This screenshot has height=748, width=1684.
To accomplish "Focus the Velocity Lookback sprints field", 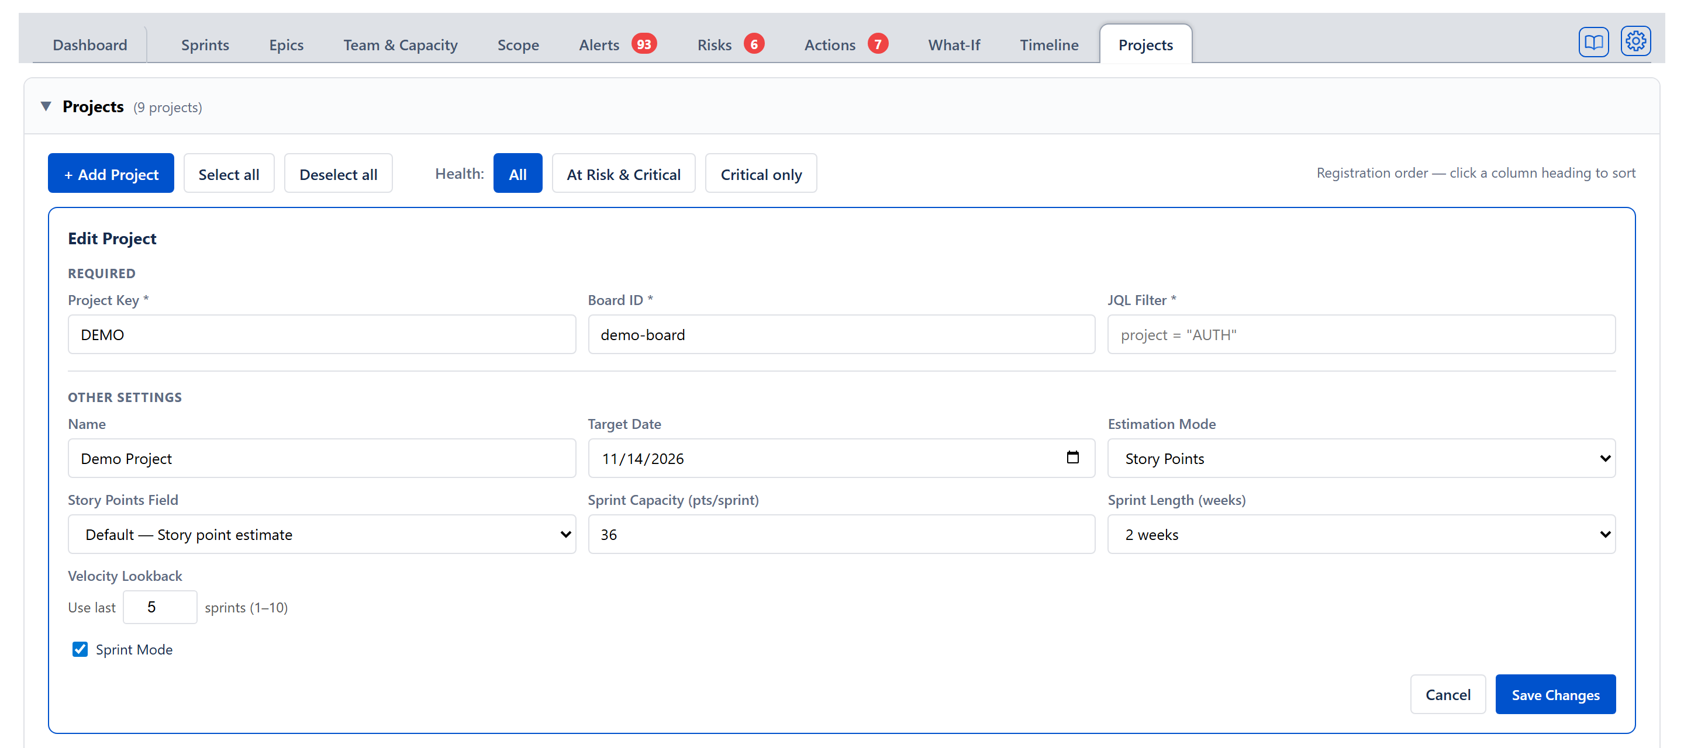I will (160, 607).
